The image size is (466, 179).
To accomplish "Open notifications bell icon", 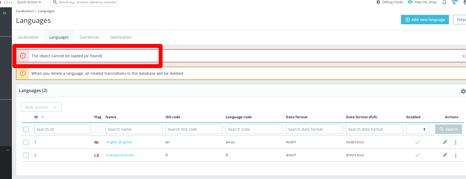I will 444,2.
